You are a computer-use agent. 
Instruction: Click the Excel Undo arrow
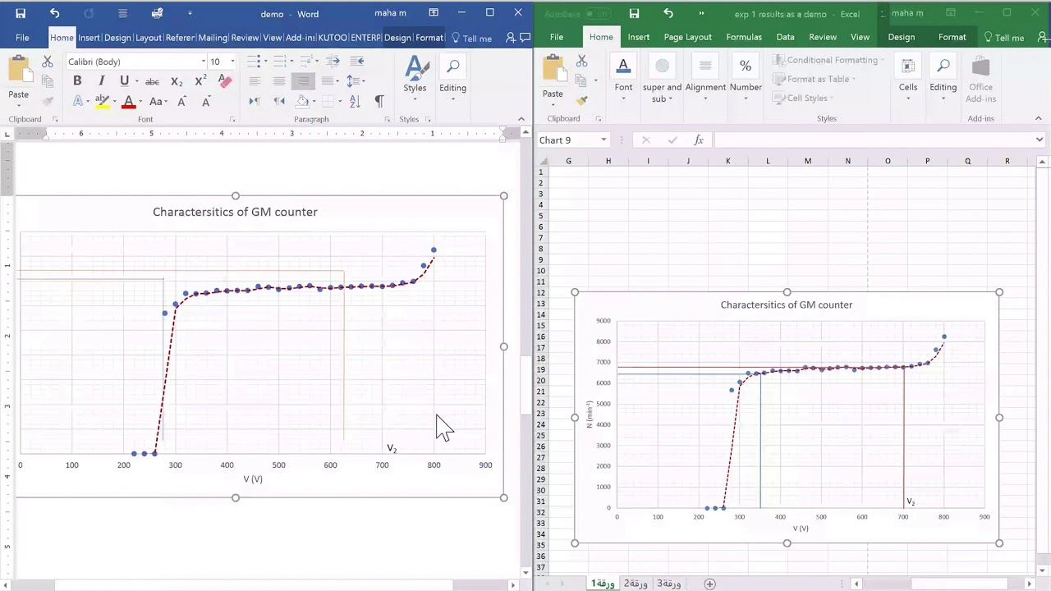point(668,13)
